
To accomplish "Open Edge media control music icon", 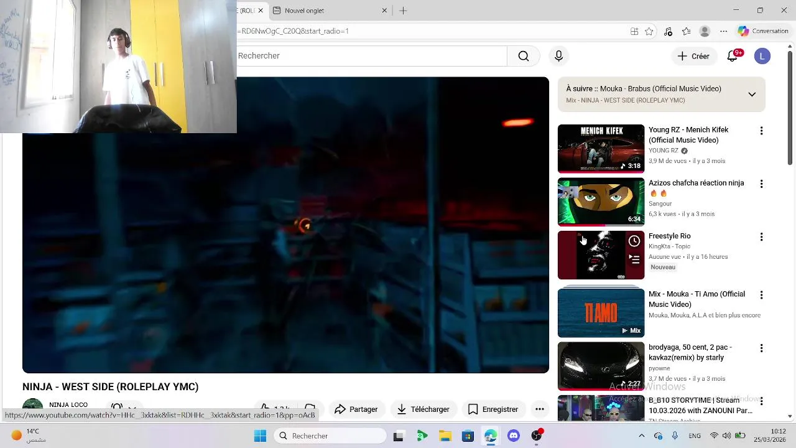I will click(x=668, y=31).
